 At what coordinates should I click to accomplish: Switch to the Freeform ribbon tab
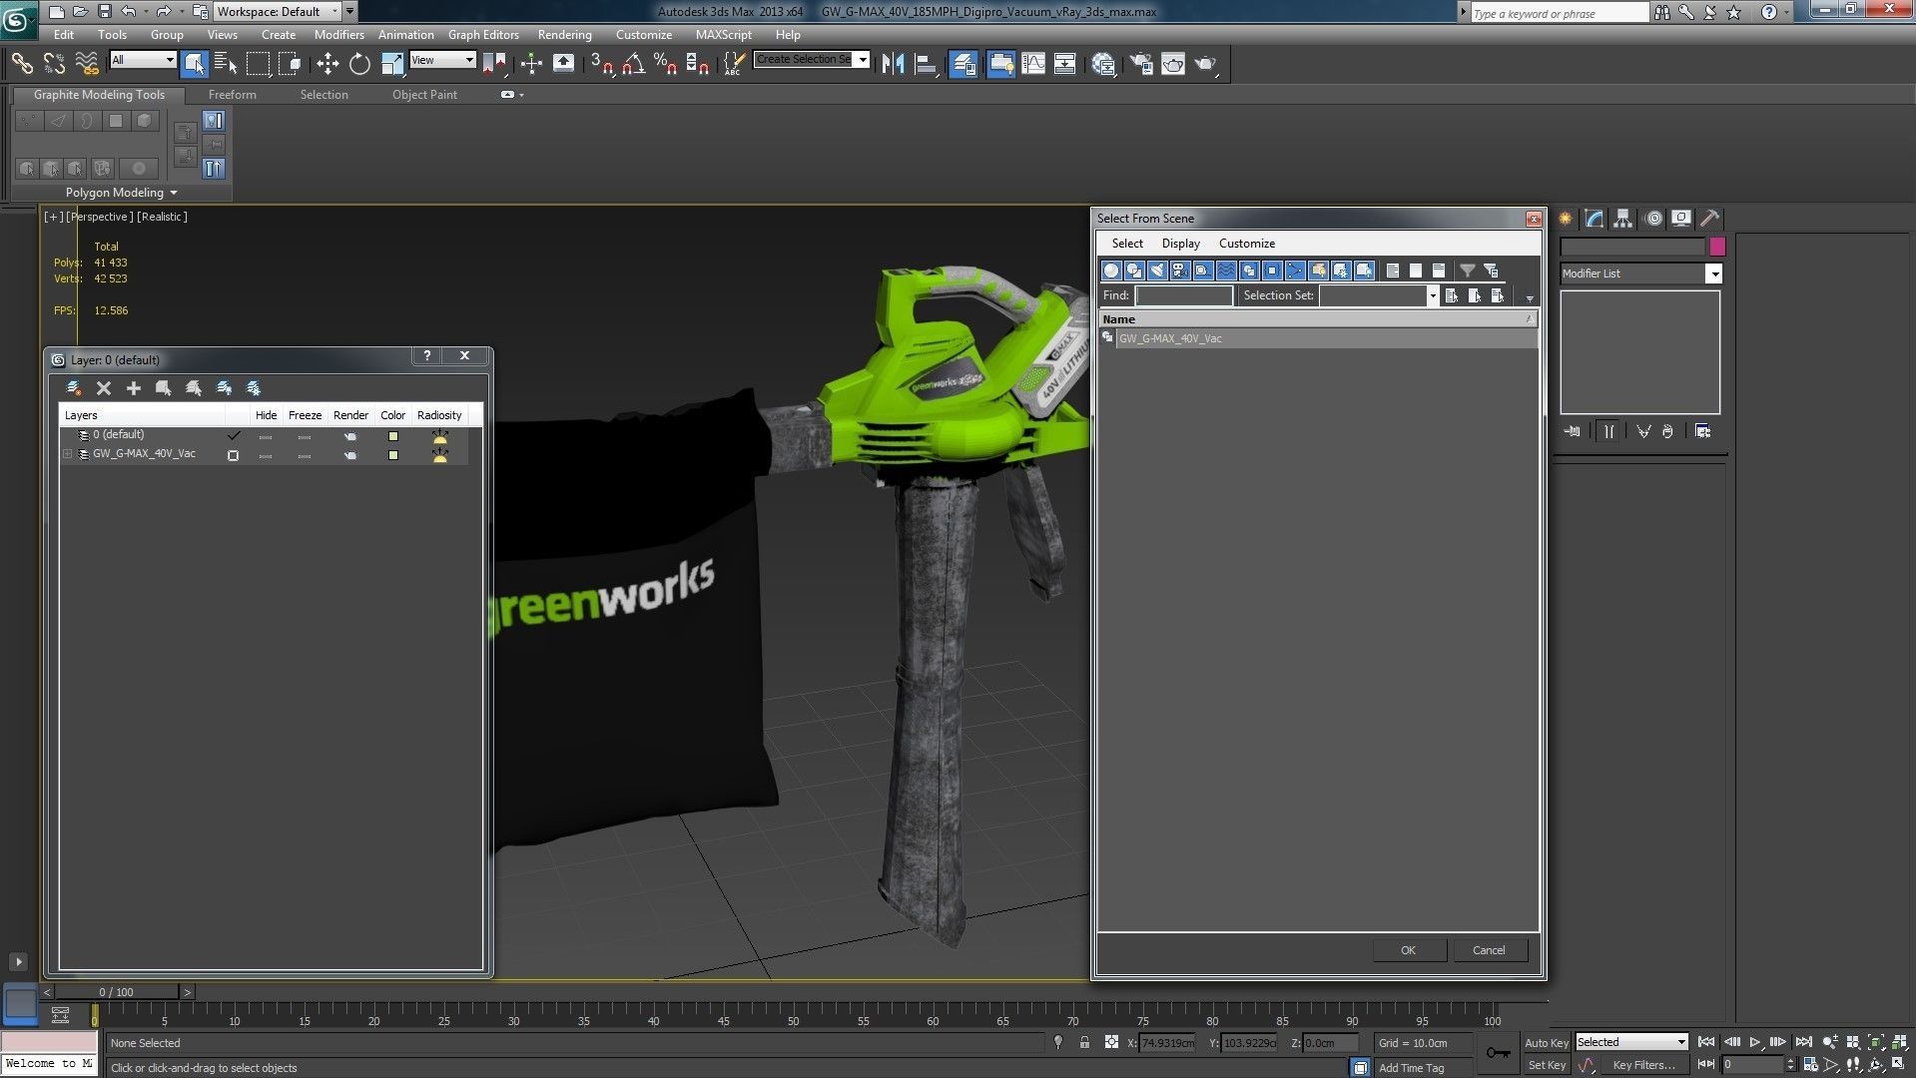point(233,95)
